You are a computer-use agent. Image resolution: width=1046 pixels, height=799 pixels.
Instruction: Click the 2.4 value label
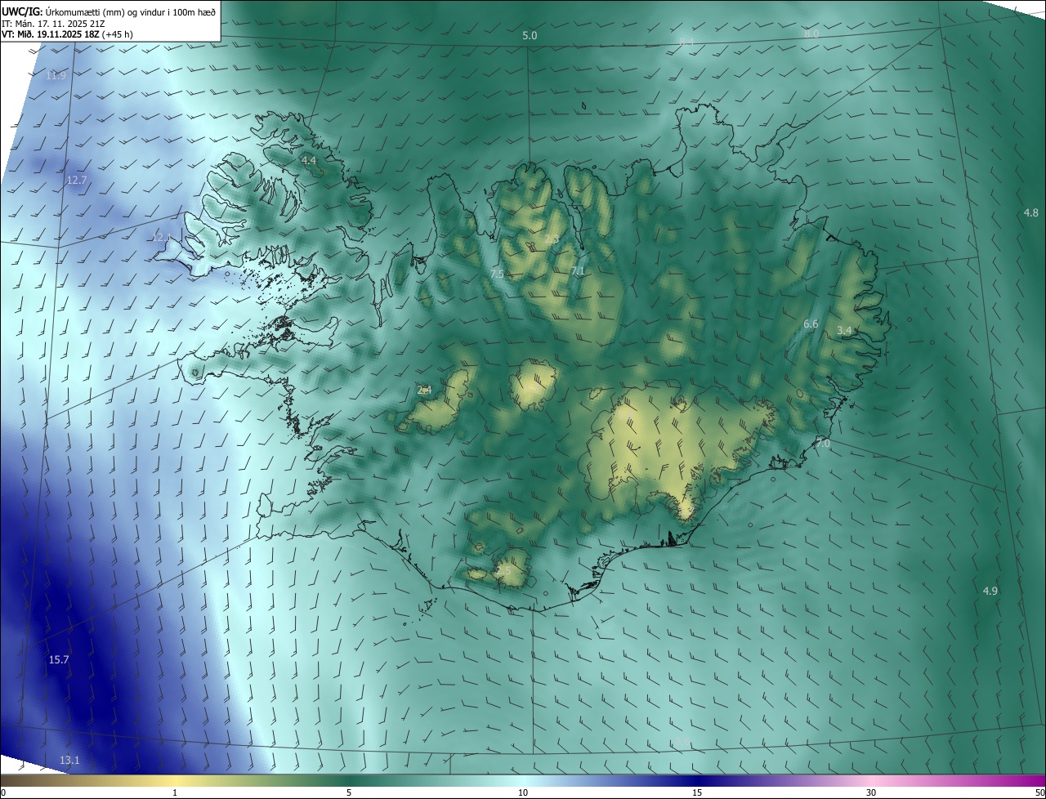click(424, 391)
